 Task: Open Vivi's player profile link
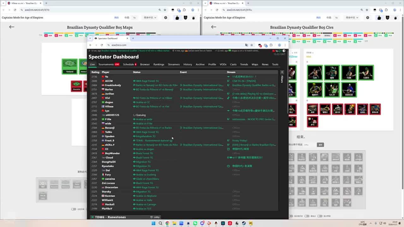pos(107,98)
